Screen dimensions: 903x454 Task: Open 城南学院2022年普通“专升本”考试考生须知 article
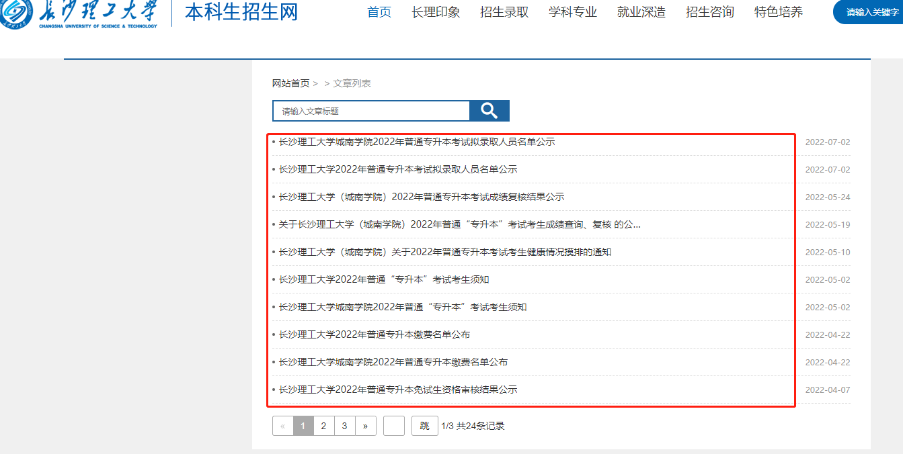403,307
